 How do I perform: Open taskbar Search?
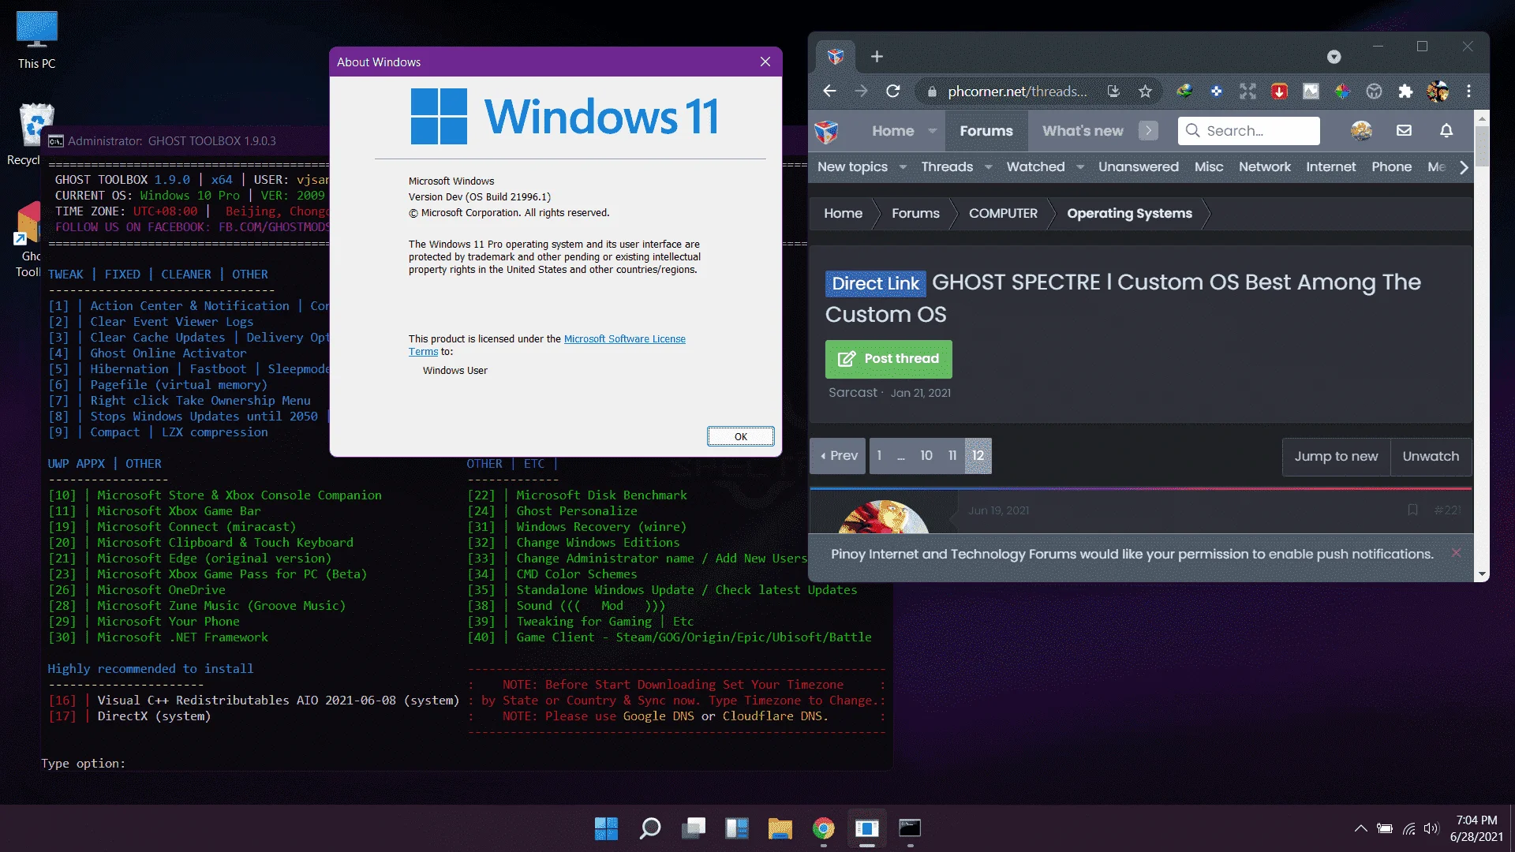[x=649, y=828]
